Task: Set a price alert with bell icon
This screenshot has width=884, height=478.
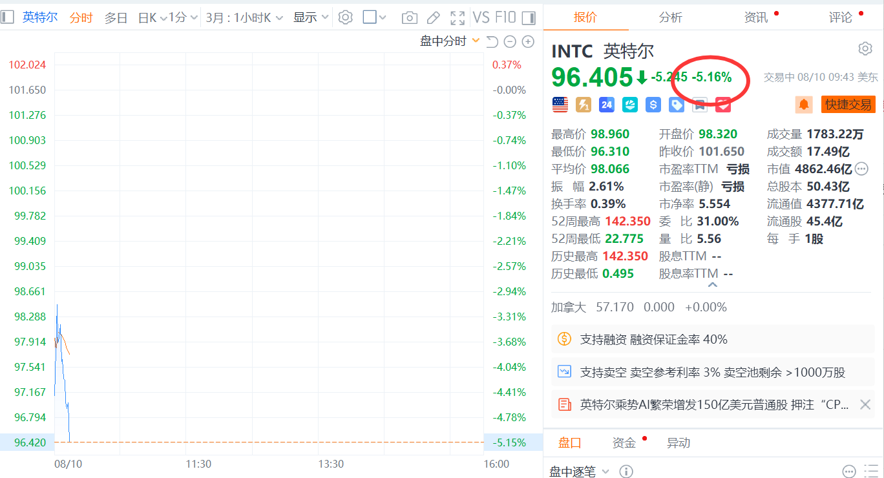Action: (805, 104)
